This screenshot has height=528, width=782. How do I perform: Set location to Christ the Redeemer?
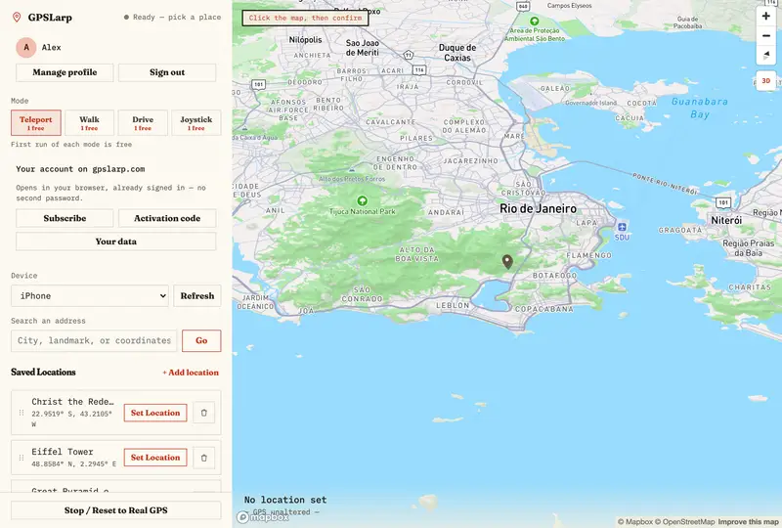pos(155,413)
